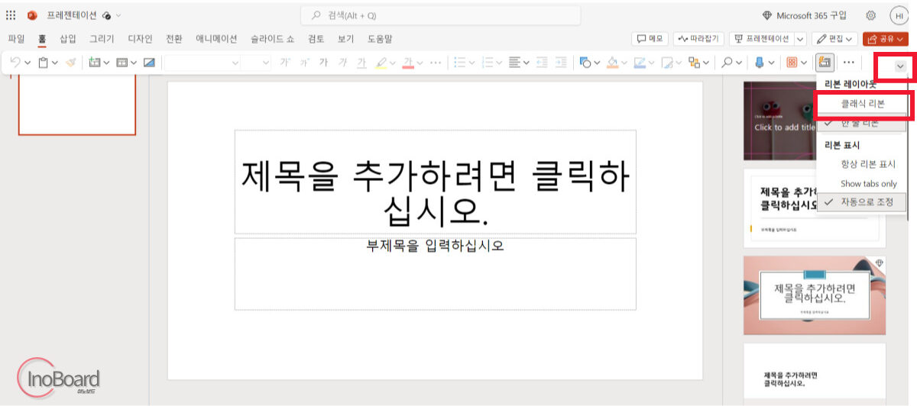This screenshot has width=917, height=406.
Task: Open the app launcher grid icon
Action: [11, 15]
